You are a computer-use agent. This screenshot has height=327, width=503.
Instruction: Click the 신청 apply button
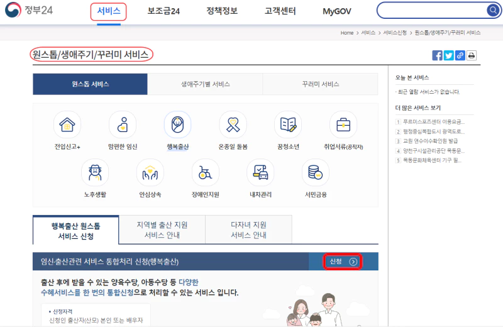click(x=343, y=262)
